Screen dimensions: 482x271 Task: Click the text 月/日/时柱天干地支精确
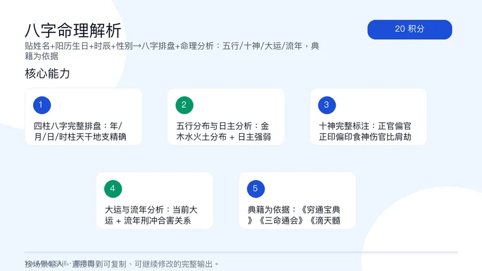click(80, 137)
